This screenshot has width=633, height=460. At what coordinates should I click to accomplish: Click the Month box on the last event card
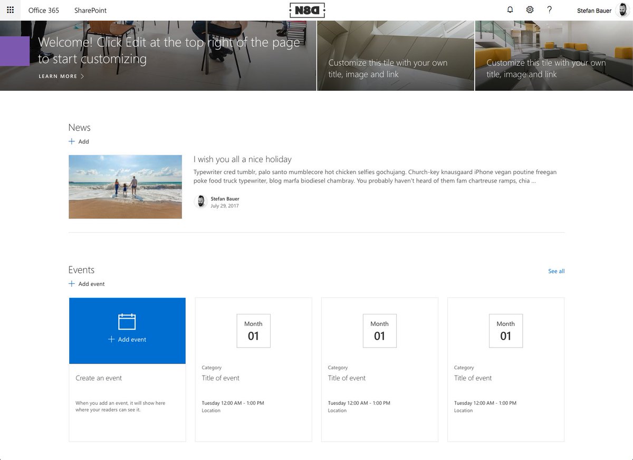click(x=506, y=331)
